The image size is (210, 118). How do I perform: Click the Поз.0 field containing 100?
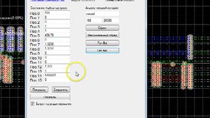57,13
